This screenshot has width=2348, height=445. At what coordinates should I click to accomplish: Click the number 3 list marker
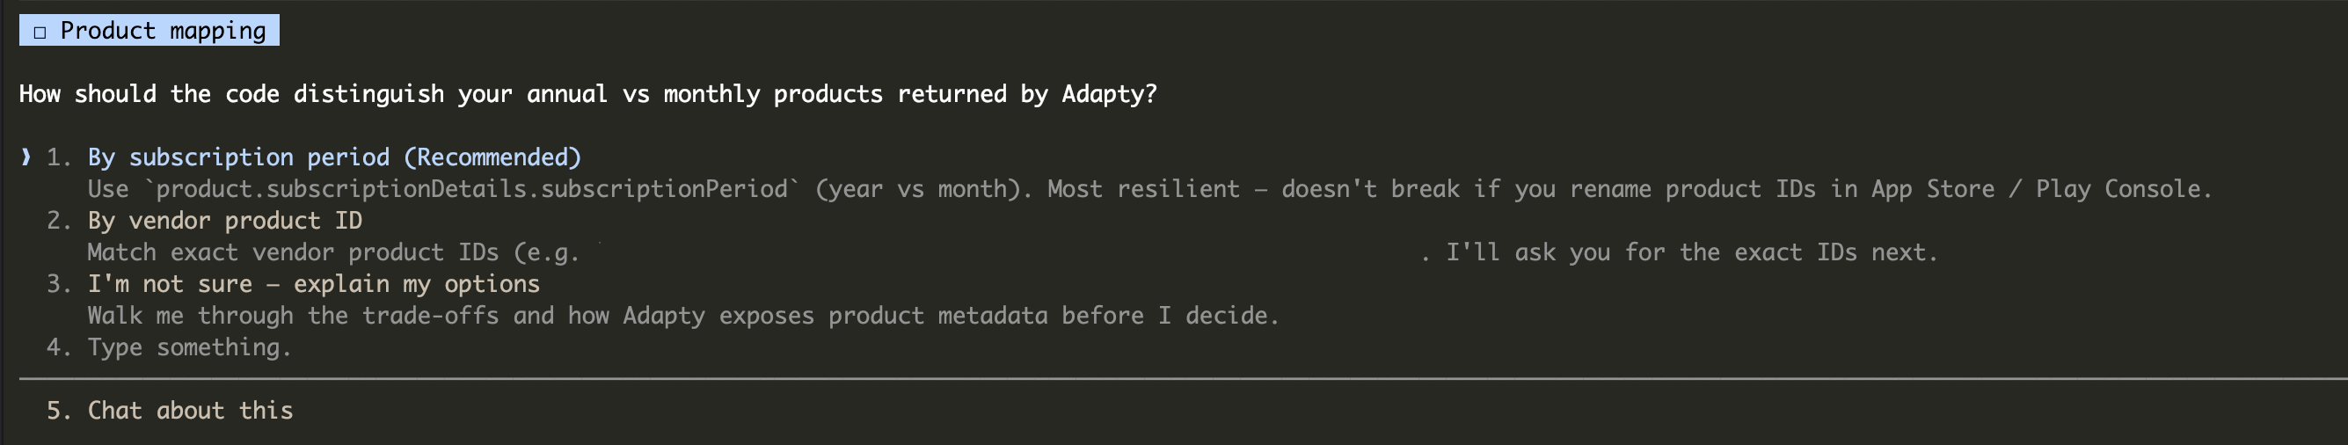pos(59,283)
